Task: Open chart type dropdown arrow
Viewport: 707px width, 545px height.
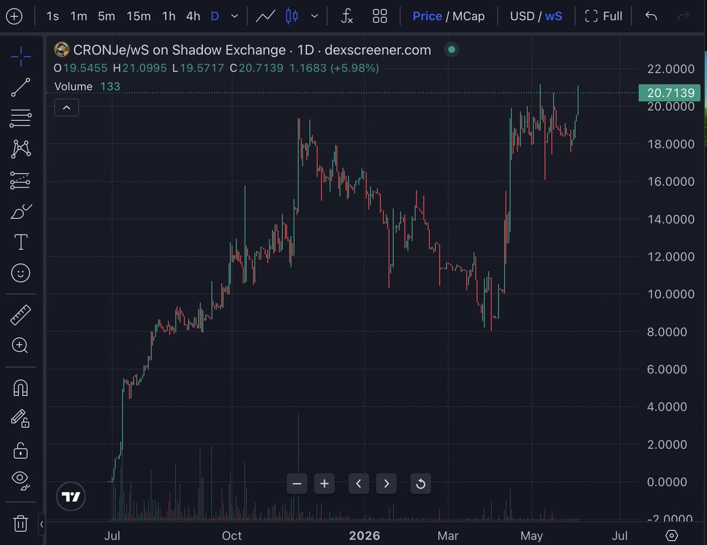Action: click(x=315, y=16)
